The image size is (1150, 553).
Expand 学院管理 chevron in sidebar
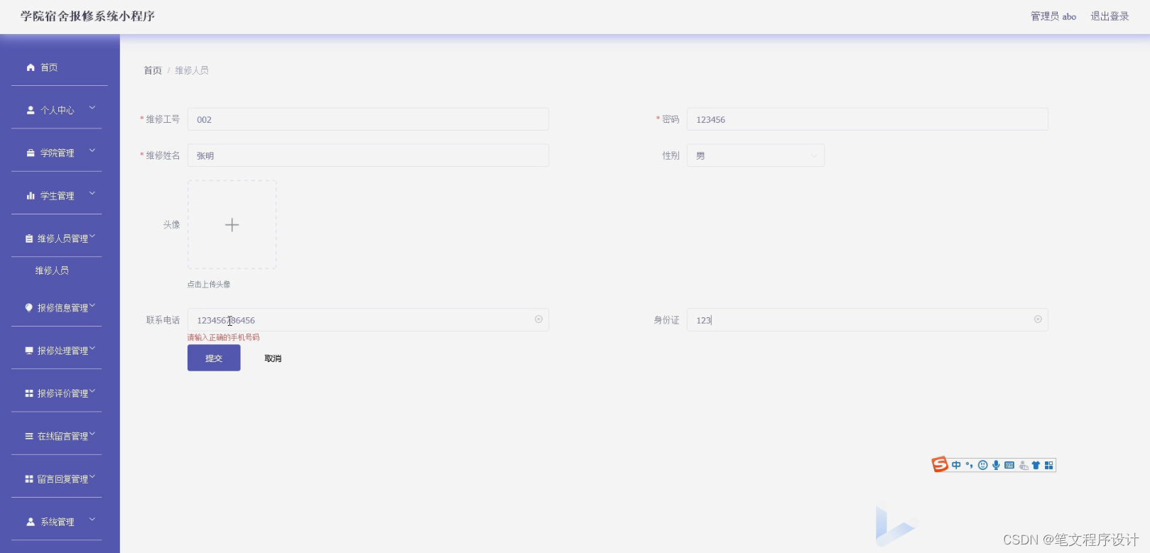92,150
